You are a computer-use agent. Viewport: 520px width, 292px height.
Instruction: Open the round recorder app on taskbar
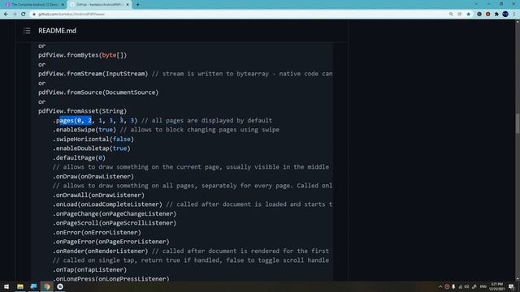[60, 286]
